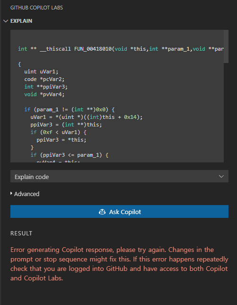Click inside the code input box
237x305 pixels.
click(117, 96)
